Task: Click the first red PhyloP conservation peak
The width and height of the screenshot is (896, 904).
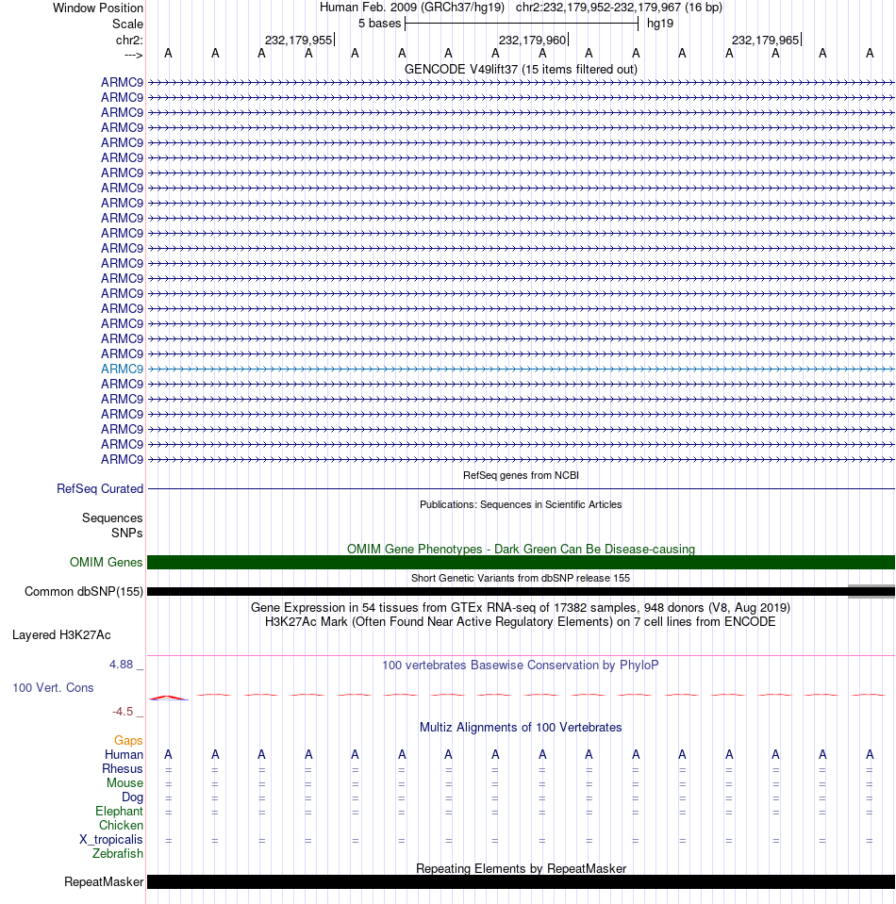Action: coord(168,699)
